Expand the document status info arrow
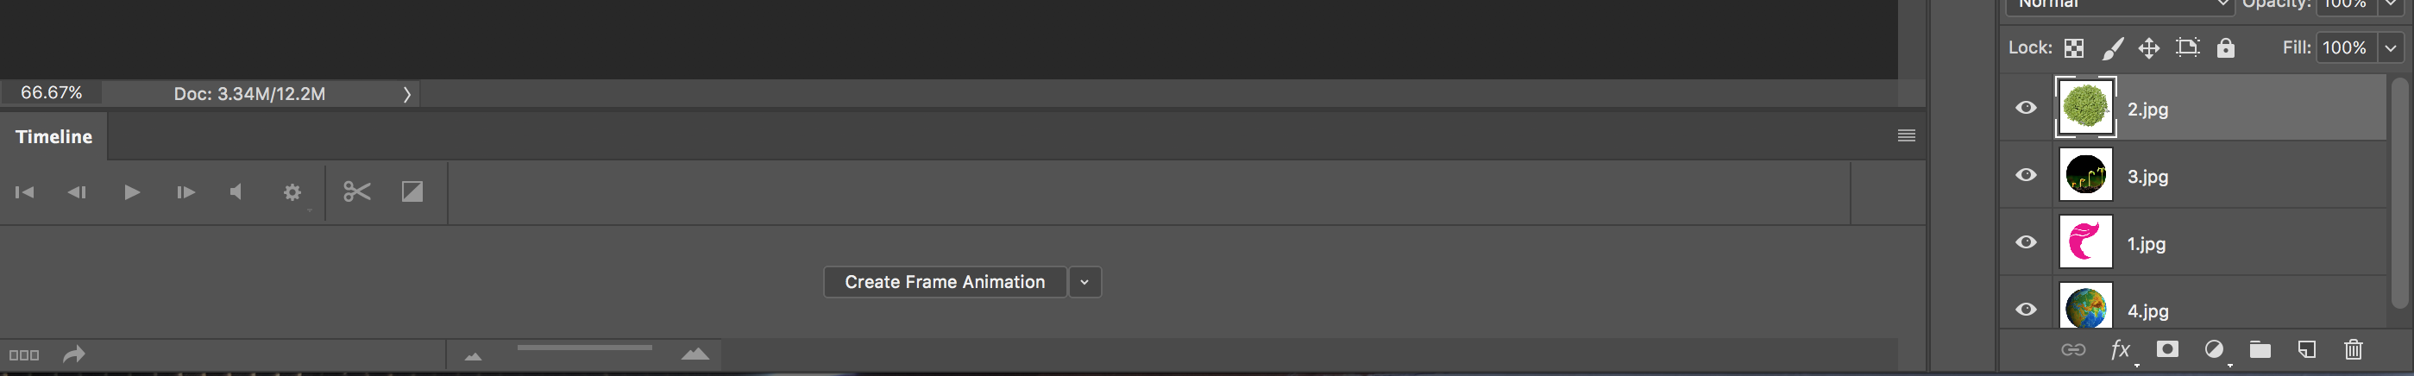 coord(406,94)
